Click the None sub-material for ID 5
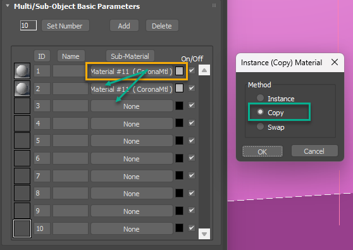353x250 pixels. (x=132, y=141)
